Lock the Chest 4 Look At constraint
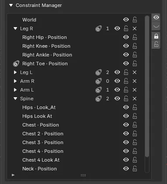Screen dimensions: 167x184 click(x=135, y=160)
